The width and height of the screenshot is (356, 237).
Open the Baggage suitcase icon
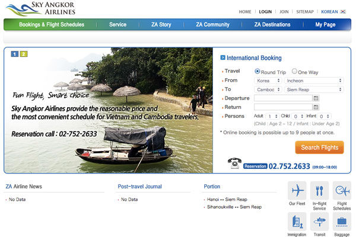coord(342,222)
